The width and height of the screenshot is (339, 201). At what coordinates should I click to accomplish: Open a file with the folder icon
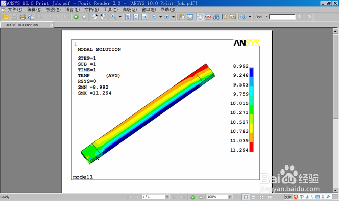(6, 17)
